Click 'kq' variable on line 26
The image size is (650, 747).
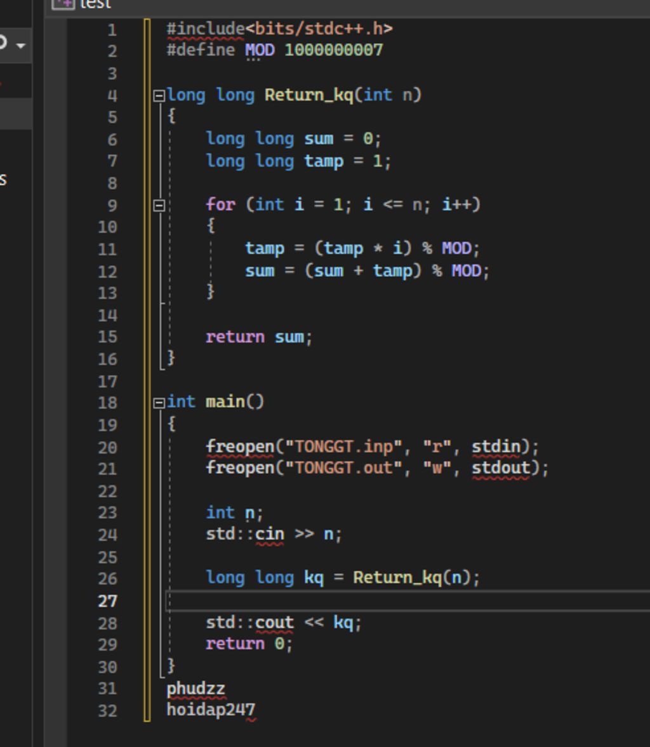(314, 577)
